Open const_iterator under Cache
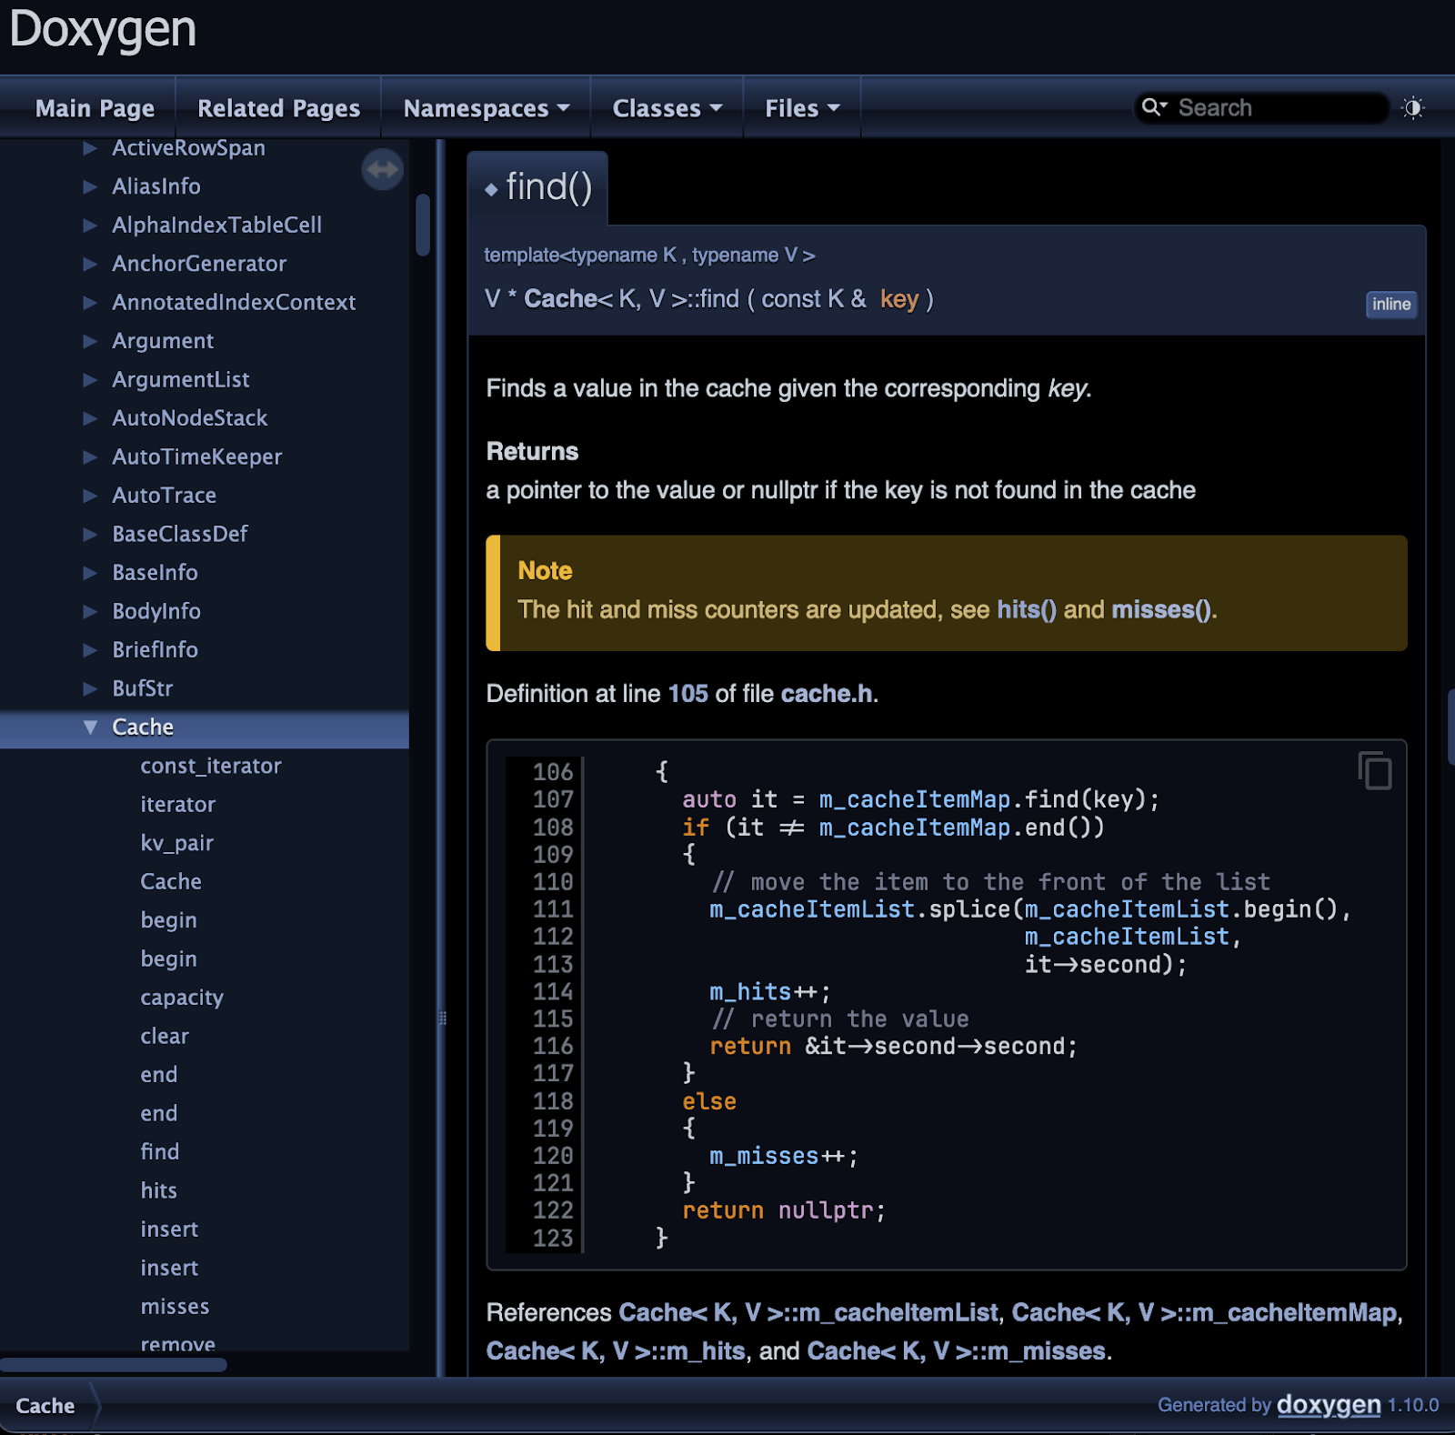Viewport: 1455px width, 1435px height. click(x=211, y=767)
